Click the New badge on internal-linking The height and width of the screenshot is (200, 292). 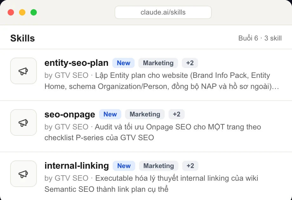pyautogui.click(x=124, y=166)
